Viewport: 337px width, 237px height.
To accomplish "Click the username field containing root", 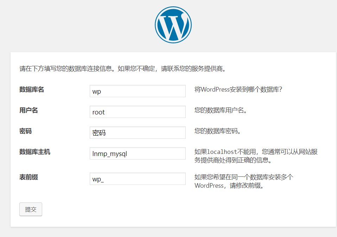I will [x=137, y=112].
